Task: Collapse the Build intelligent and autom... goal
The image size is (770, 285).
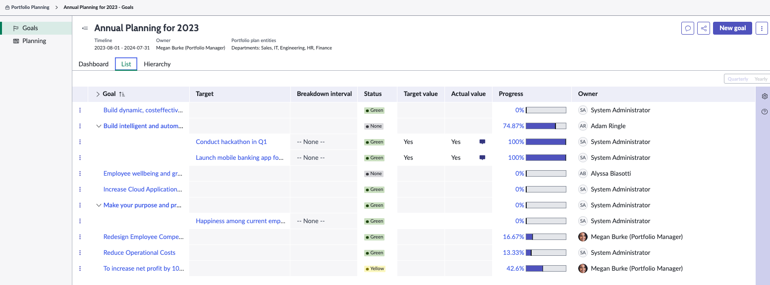Action: [x=98, y=126]
